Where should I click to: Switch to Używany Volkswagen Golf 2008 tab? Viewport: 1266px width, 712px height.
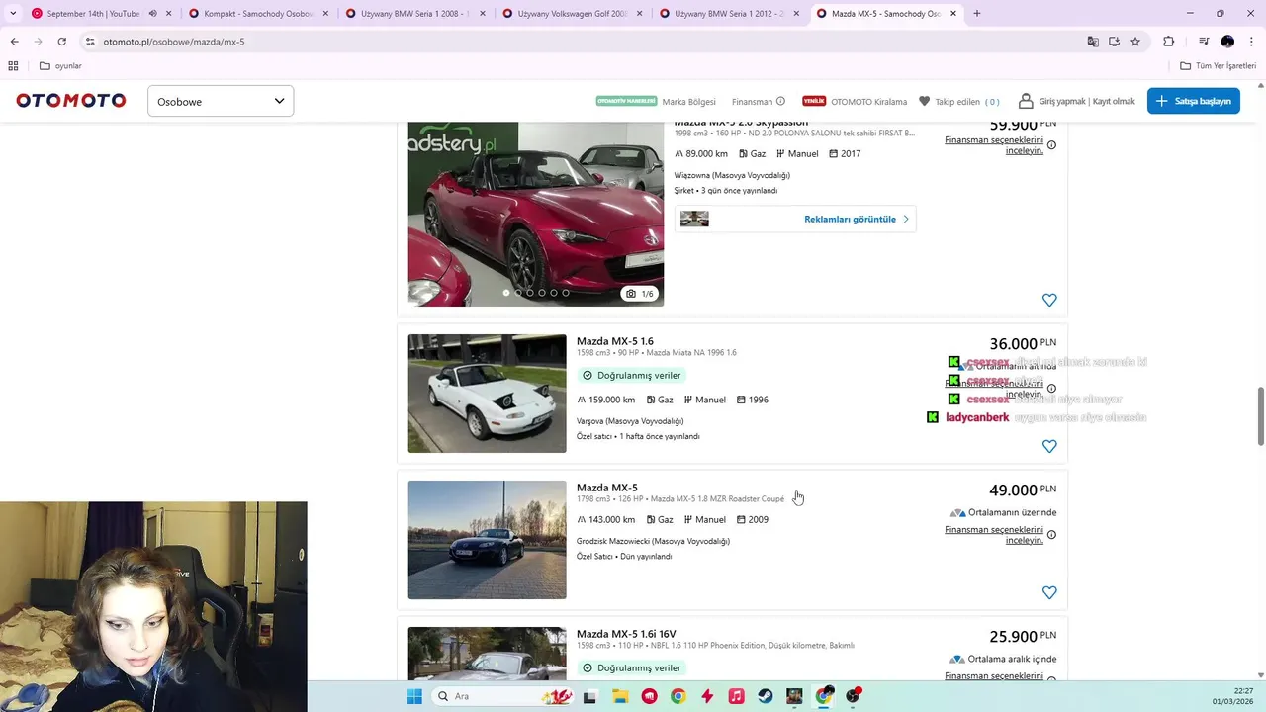point(573,14)
